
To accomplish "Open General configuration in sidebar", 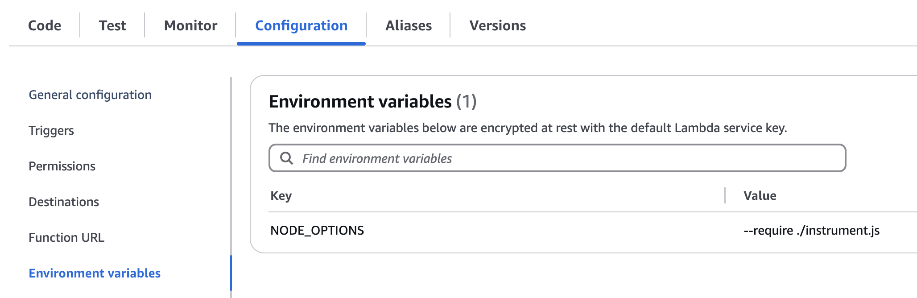I will point(90,95).
